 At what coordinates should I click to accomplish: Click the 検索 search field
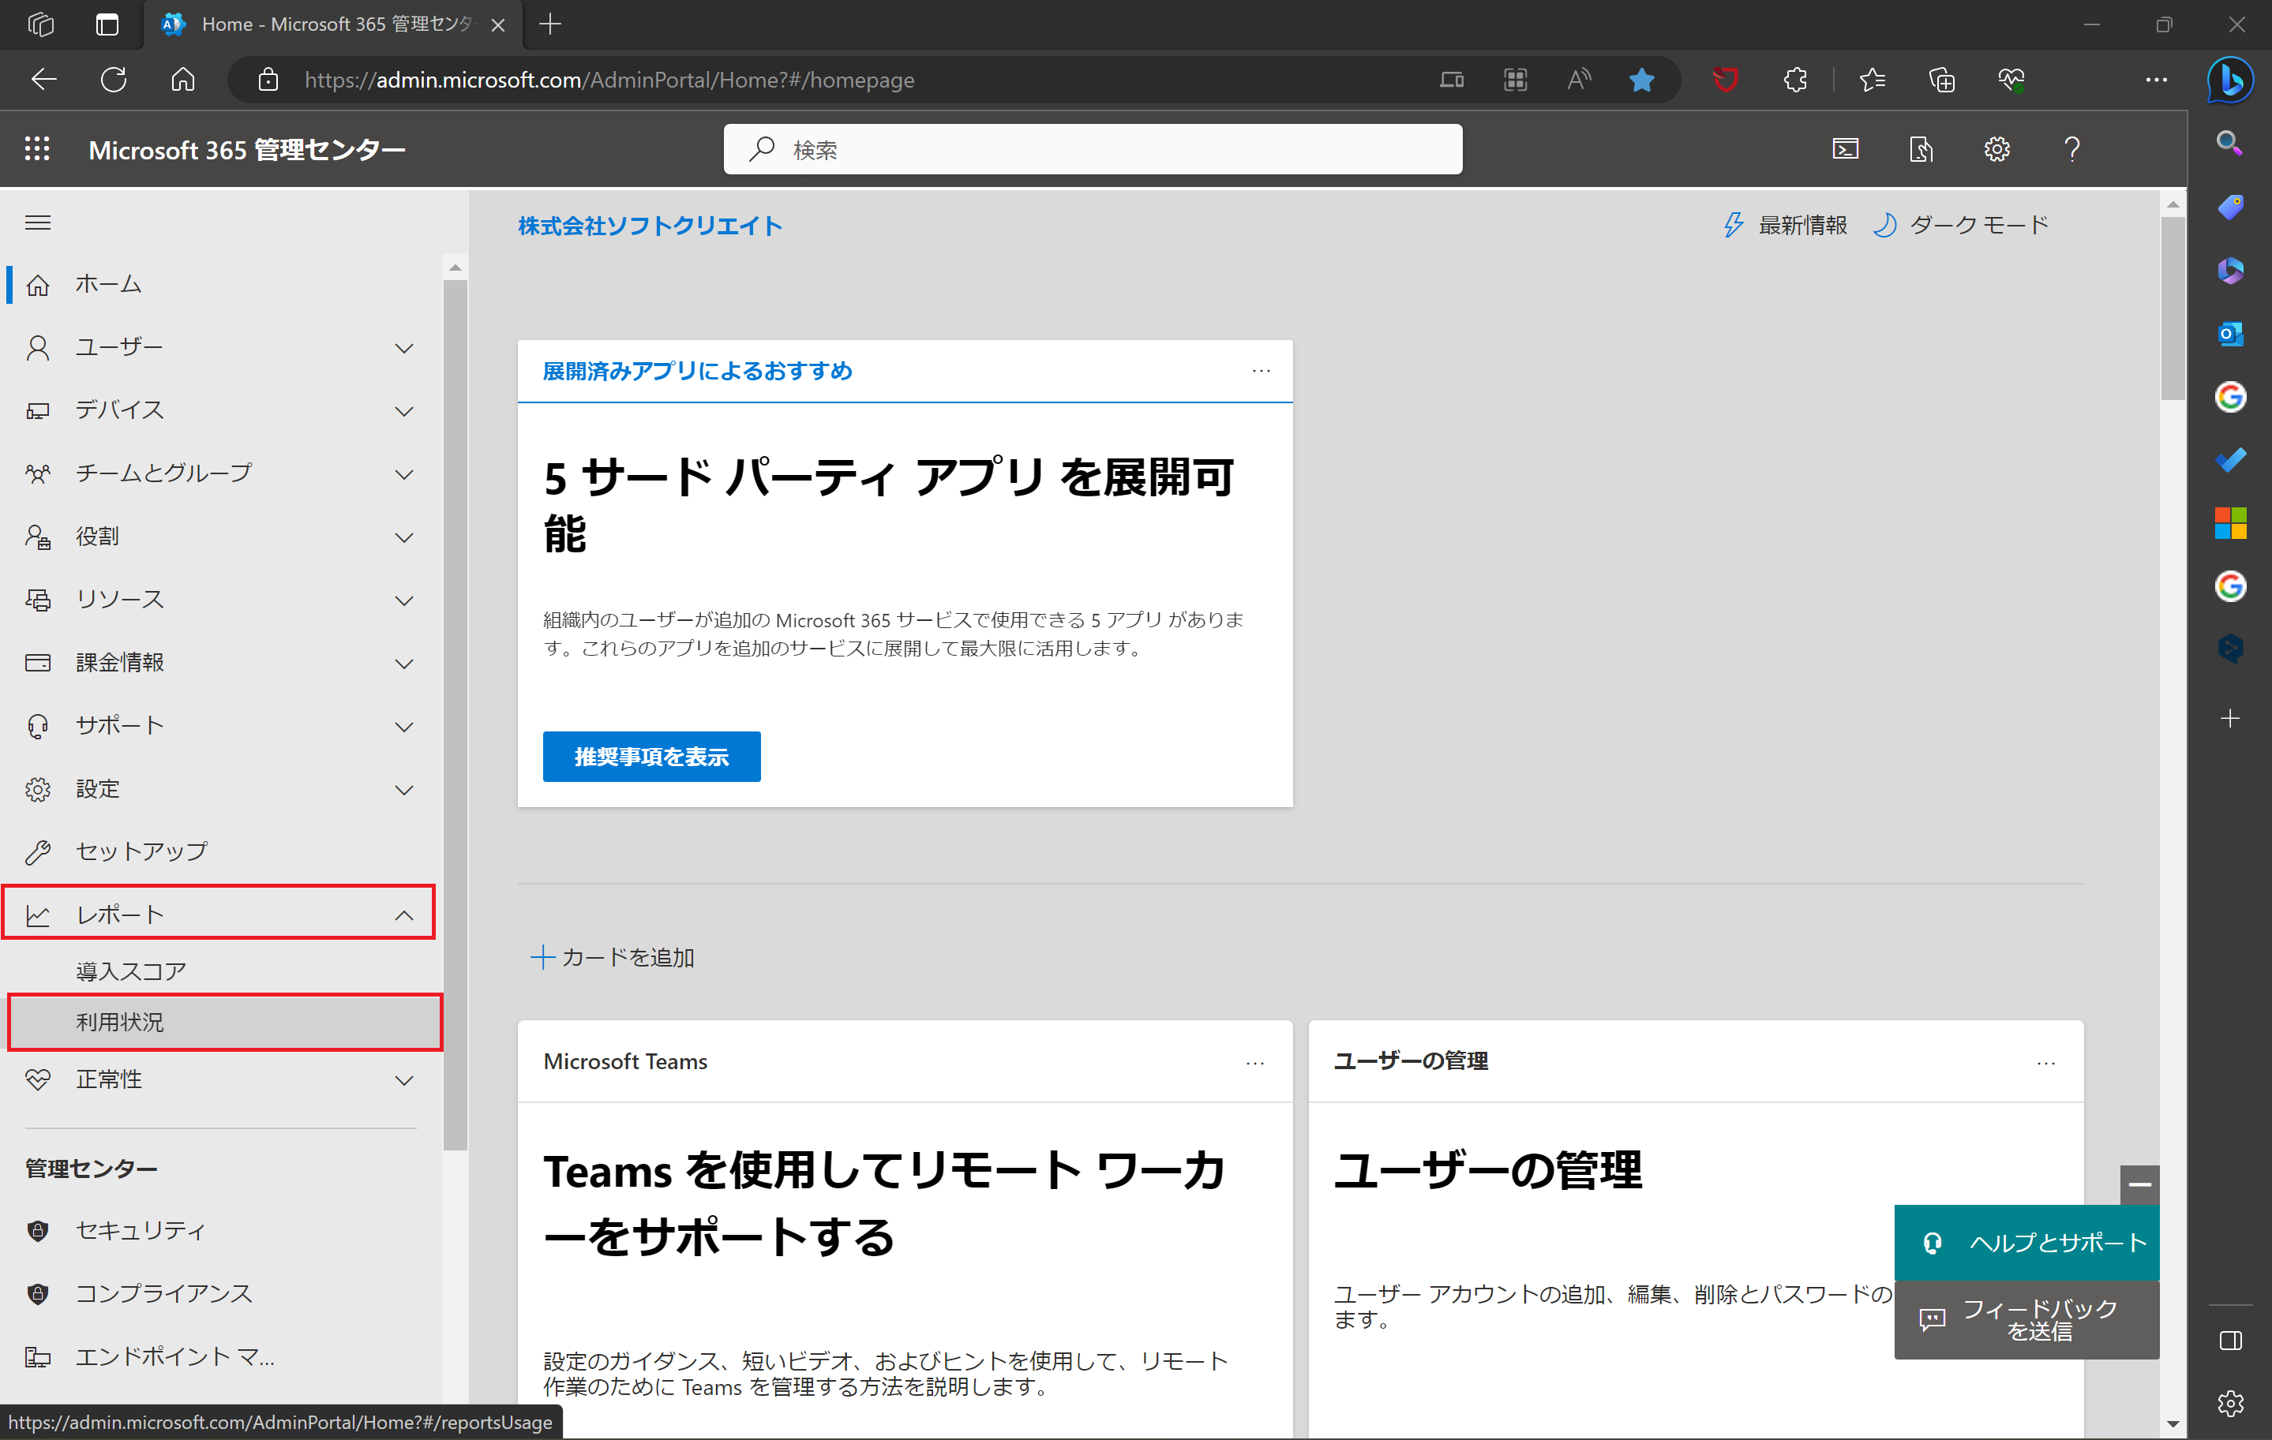point(1093,149)
